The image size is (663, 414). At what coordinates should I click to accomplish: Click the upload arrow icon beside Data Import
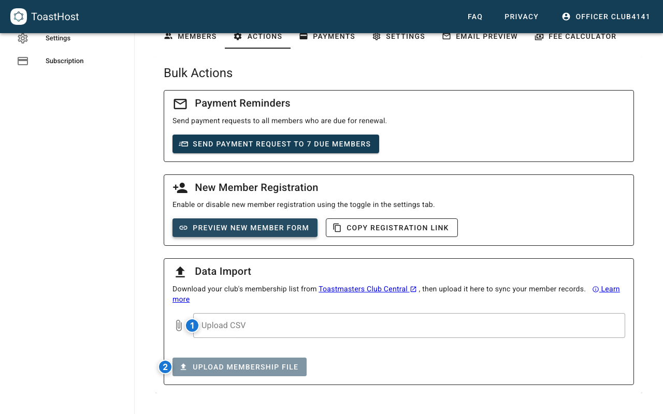coord(180,271)
